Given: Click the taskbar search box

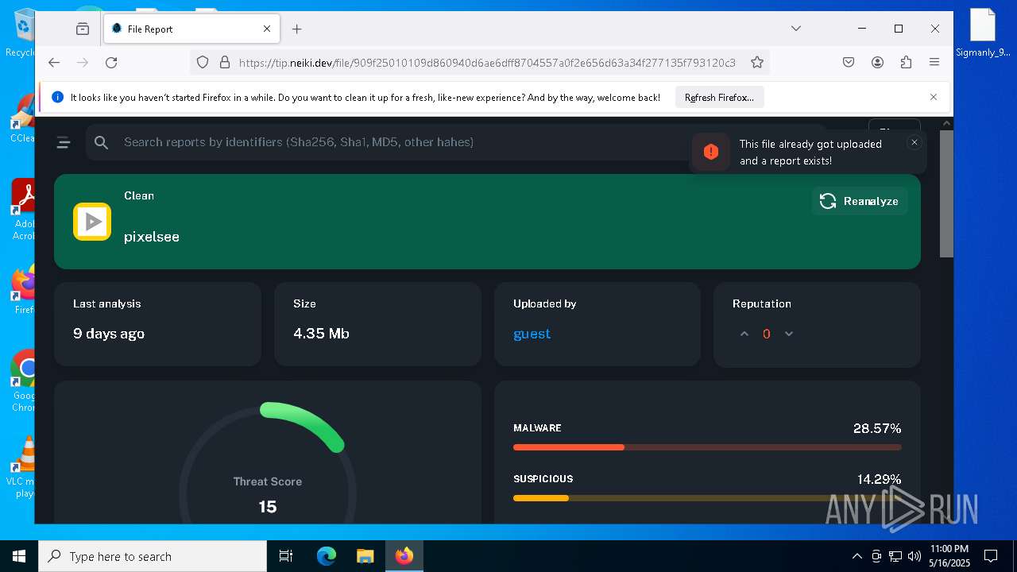Looking at the screenshot, I should (x=153, y=556).
